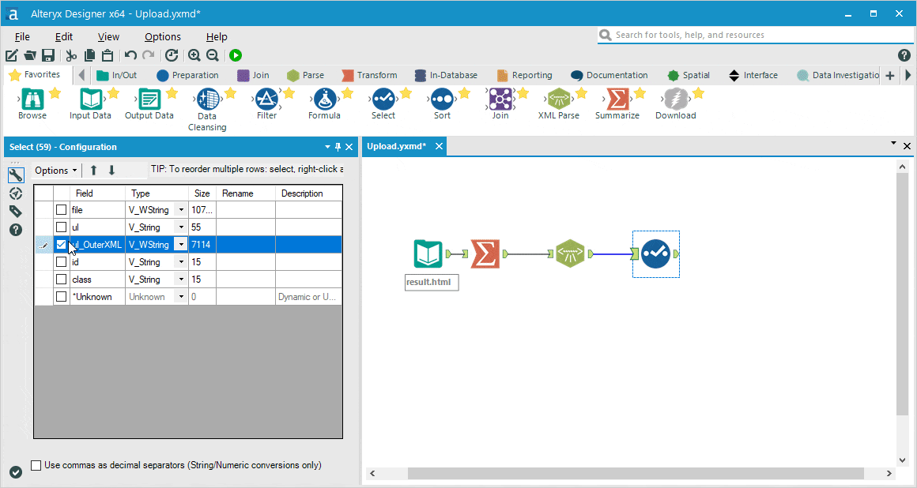The image size is (917, 488).
Task: Open the help question icon in configuration sidebar
Action: pyautogui.click(x=16, y=230)
